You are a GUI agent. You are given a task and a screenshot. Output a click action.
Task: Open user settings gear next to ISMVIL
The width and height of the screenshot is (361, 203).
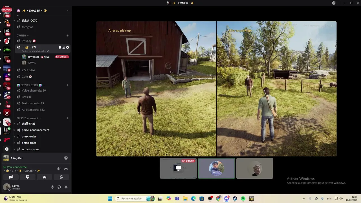(x=66, y=187)
